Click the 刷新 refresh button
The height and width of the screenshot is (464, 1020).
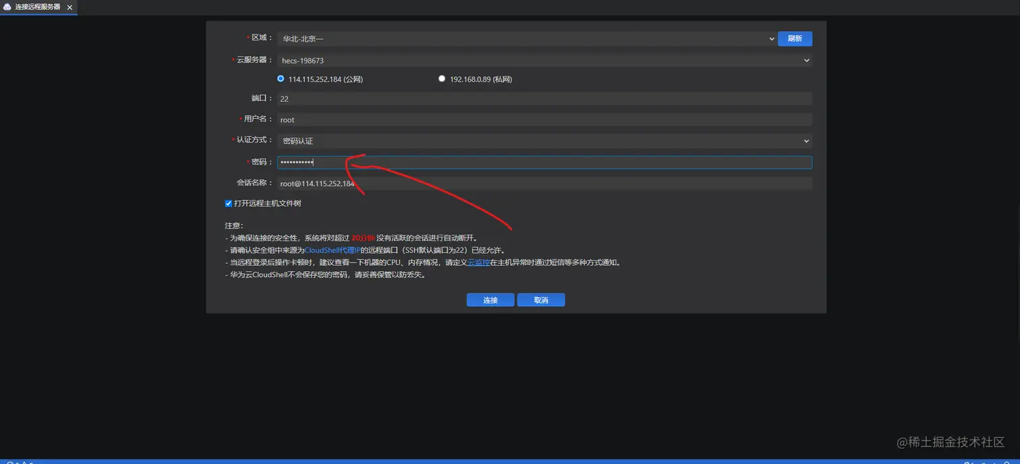pyautogui.click(x=795, y=39)
